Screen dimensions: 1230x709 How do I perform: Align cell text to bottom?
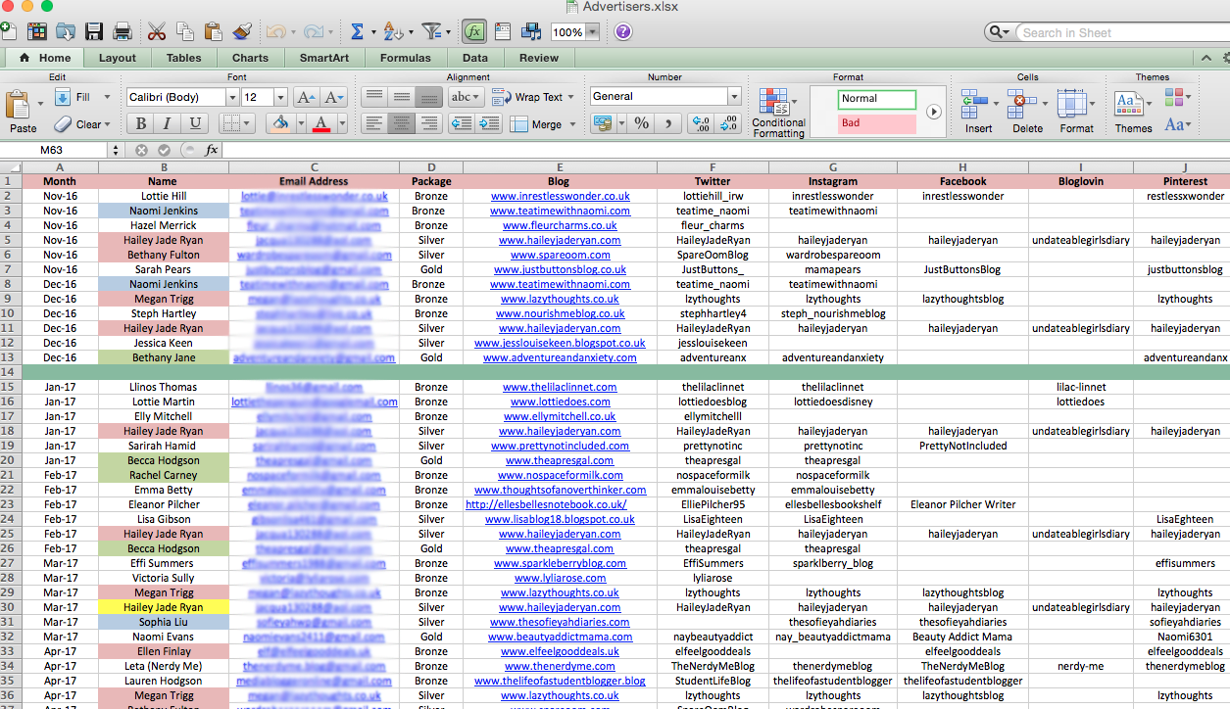[x=427, y=97]
